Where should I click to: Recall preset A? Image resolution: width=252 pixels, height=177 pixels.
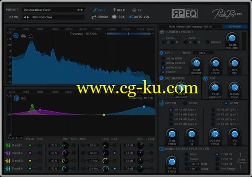pos(164,42)
